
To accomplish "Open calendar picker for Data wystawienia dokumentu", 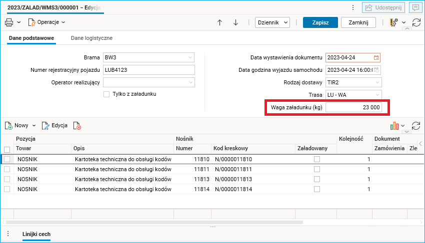I will tap(376, 57).
